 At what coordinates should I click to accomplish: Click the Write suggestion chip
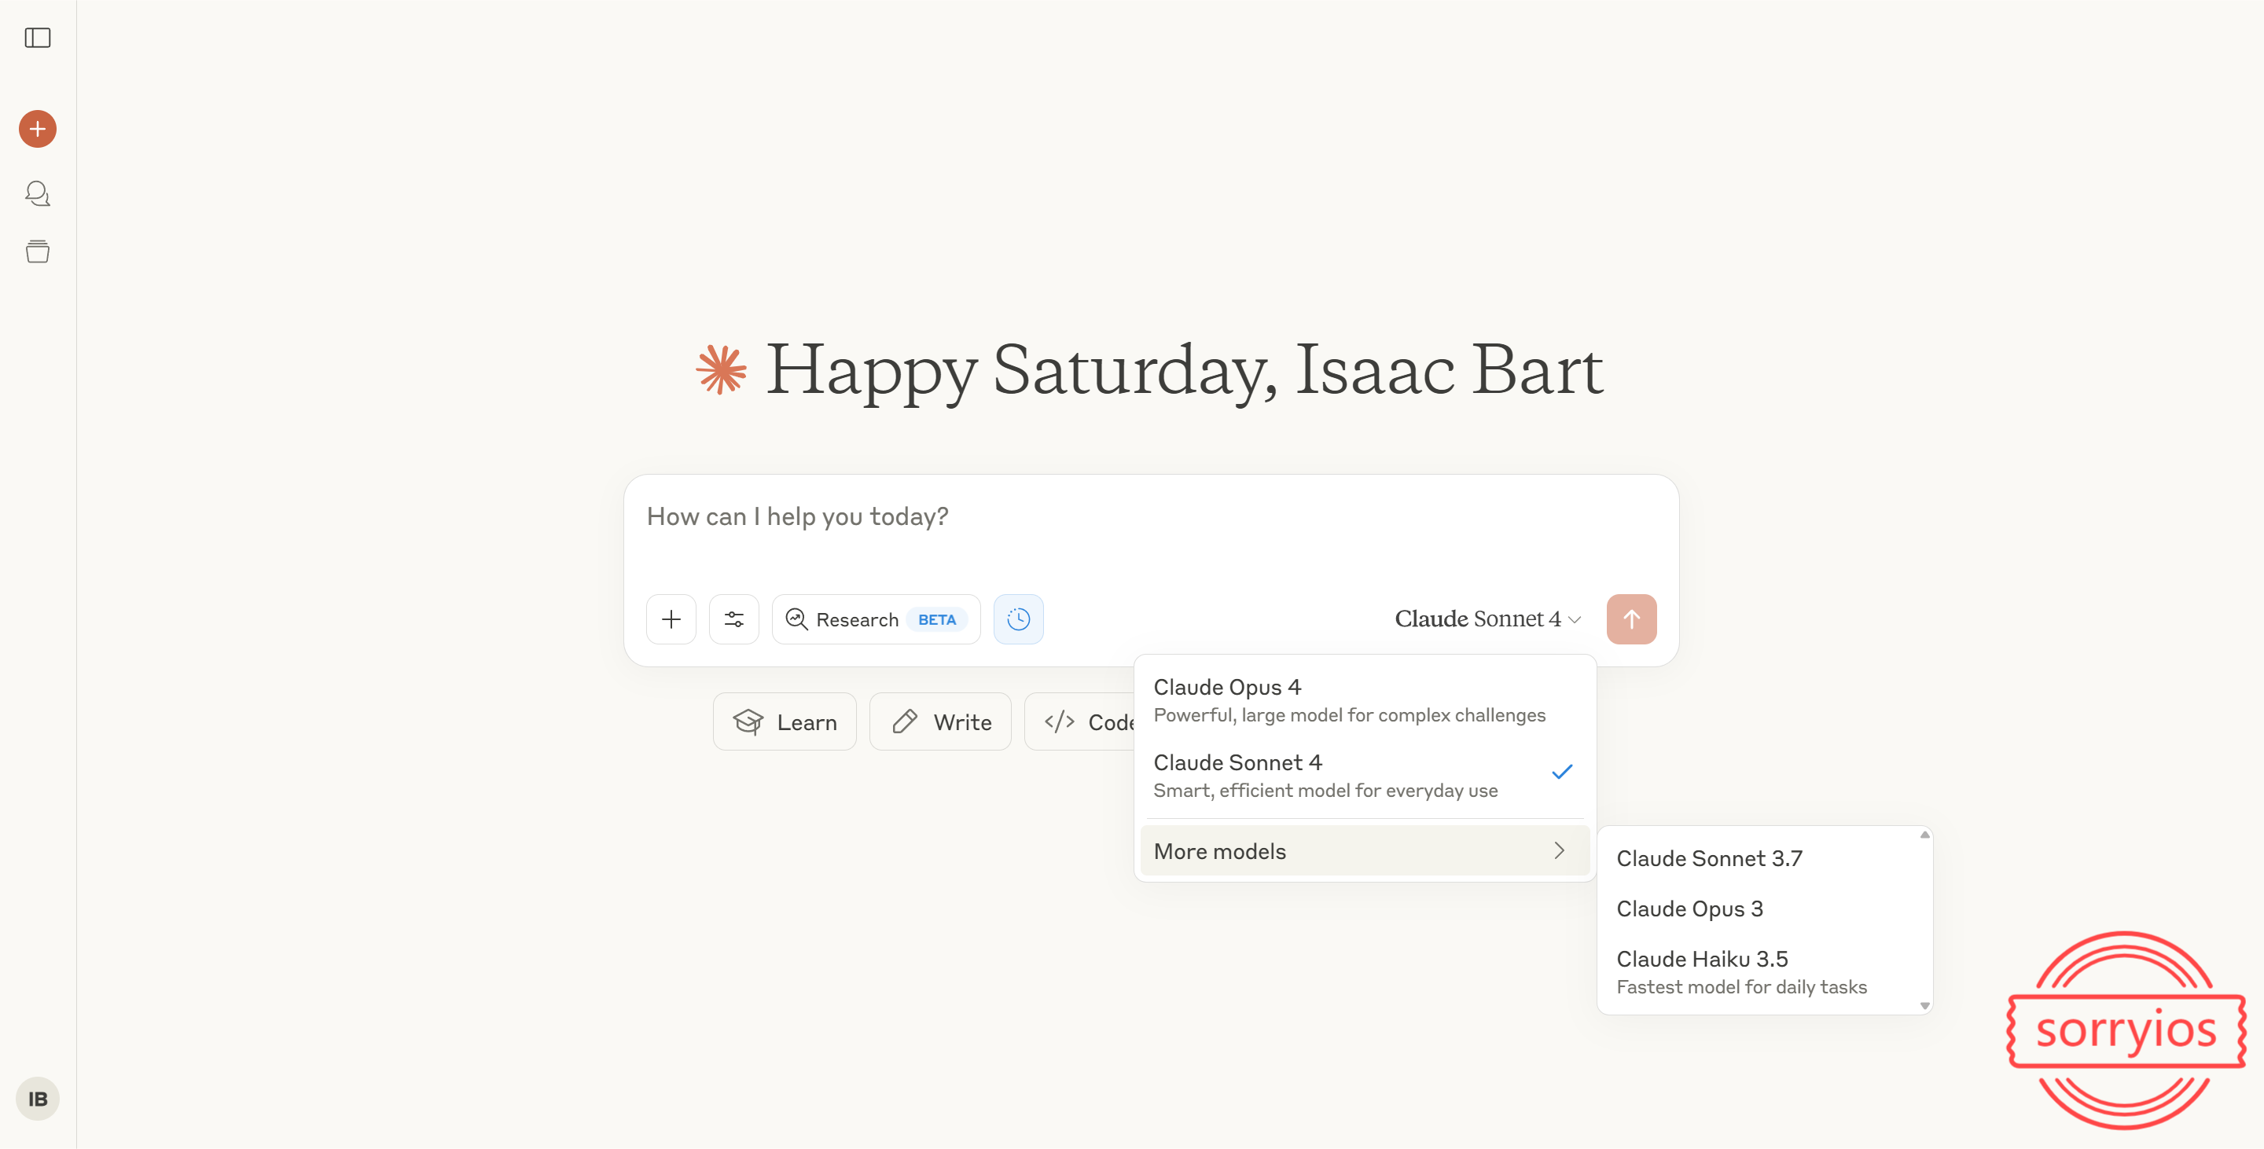click(x=940, y=722)
